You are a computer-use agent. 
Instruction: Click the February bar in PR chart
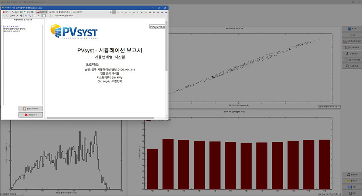point(168,164)
